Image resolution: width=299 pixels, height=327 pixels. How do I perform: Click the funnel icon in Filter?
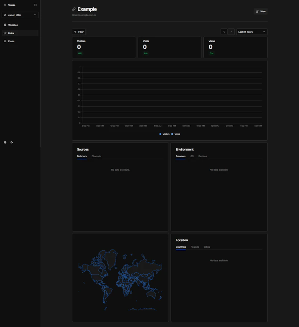tap(75, 32)
